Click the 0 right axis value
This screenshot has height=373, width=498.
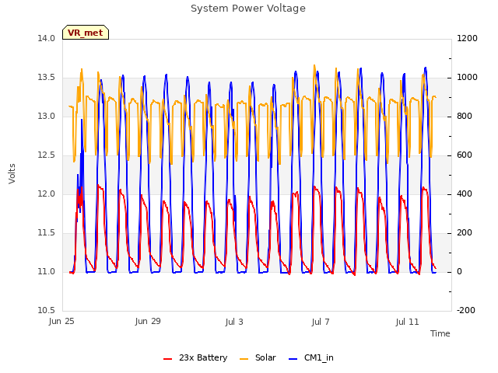click(459, 271)
